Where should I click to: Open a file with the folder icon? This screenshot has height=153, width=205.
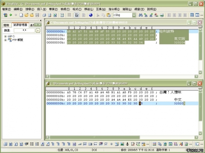(26, 15)
